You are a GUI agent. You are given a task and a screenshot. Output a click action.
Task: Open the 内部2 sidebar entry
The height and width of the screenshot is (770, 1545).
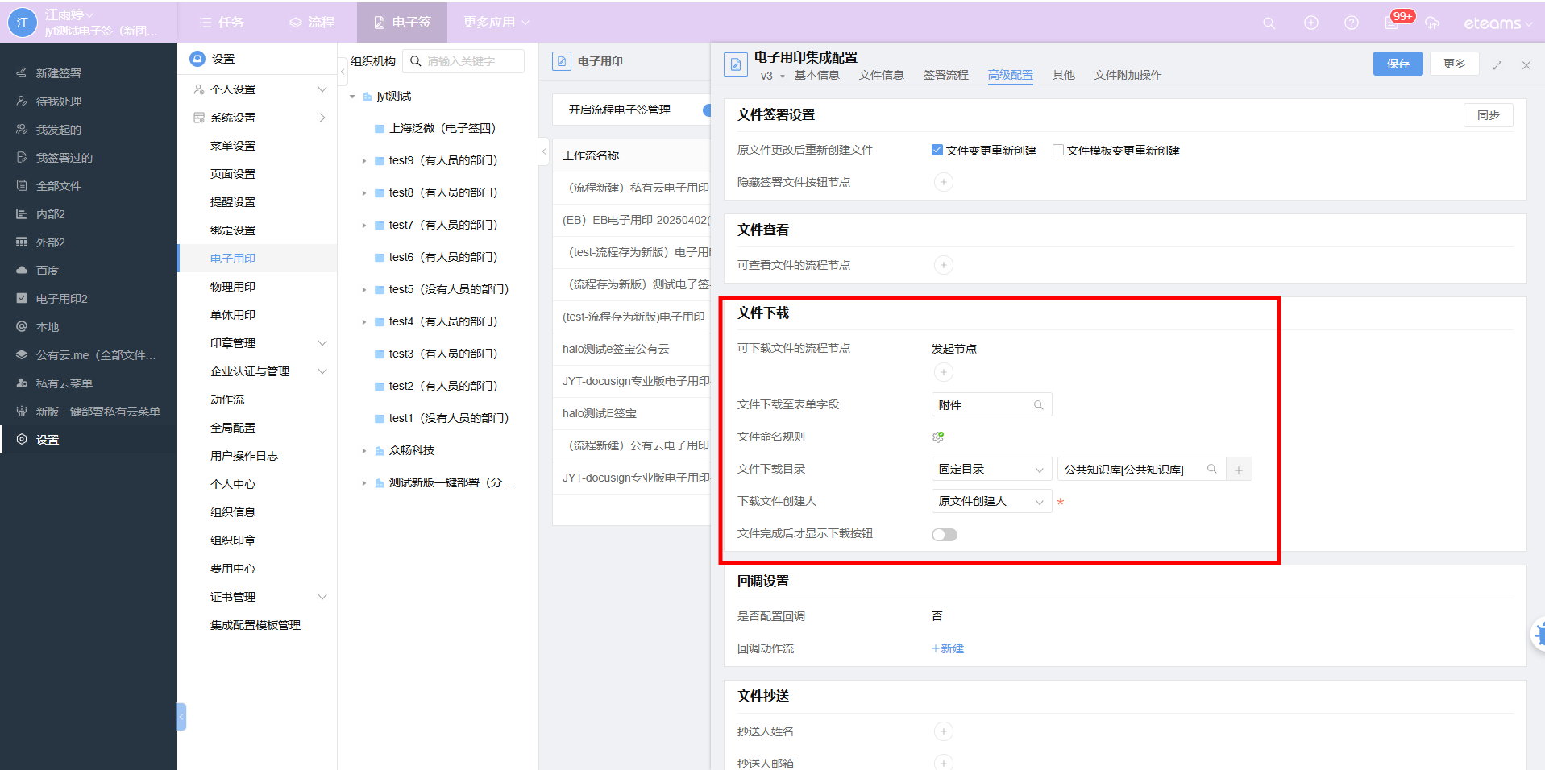tap(51, 214)
